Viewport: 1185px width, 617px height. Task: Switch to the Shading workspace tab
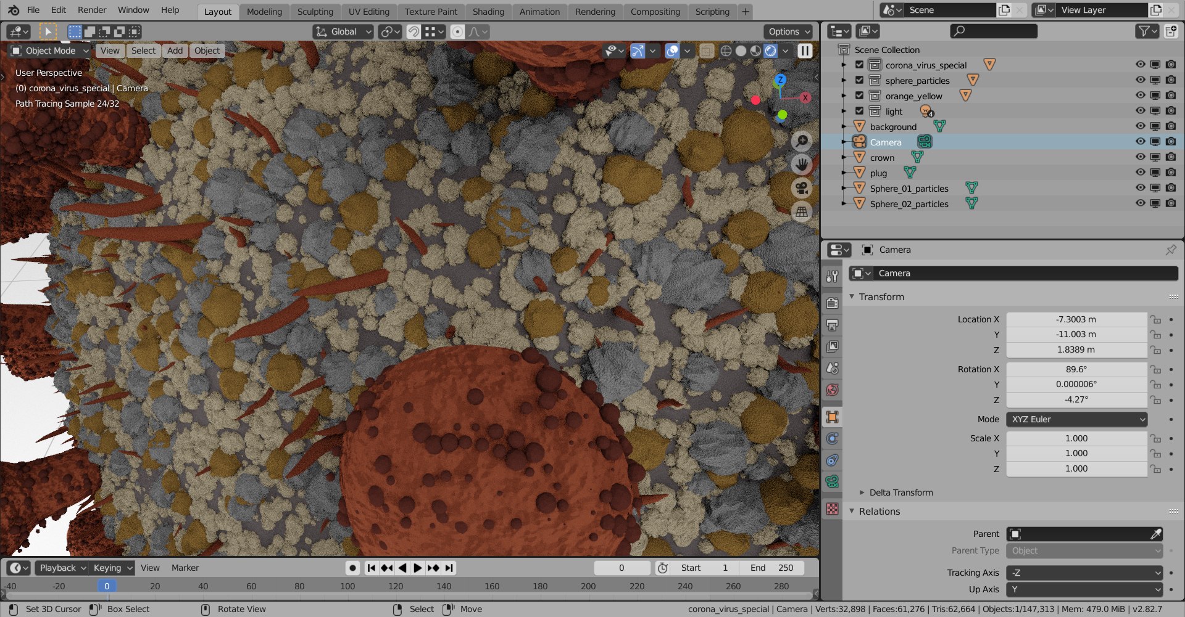[488, 12]
